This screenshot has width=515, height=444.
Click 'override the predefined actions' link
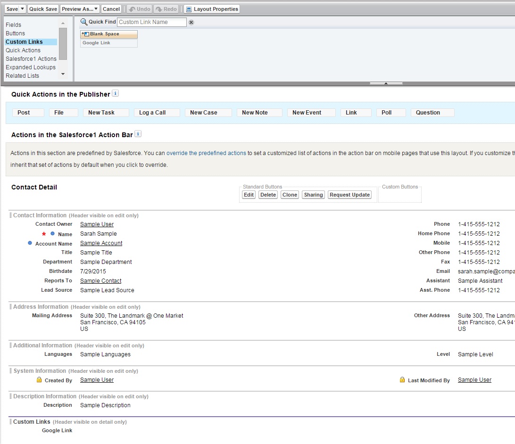click(x=206, y=153)
